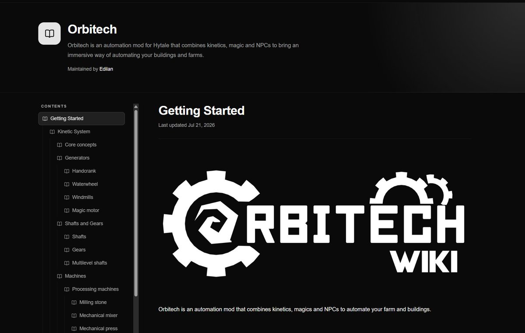Click the 'Last updated Jul 21, 2026' text
The image size is (525, 333).
(186, 125)
